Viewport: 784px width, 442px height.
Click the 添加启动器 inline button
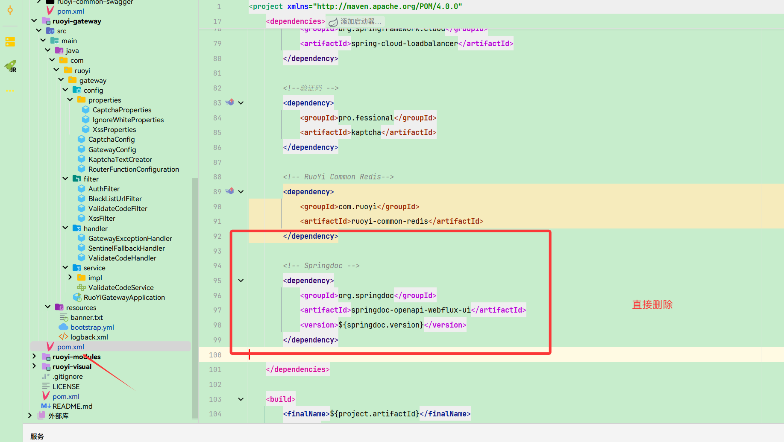[x=360, y=21]
